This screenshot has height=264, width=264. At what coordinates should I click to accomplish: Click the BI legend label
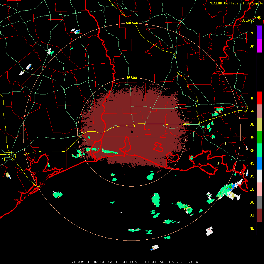[252, 215]
